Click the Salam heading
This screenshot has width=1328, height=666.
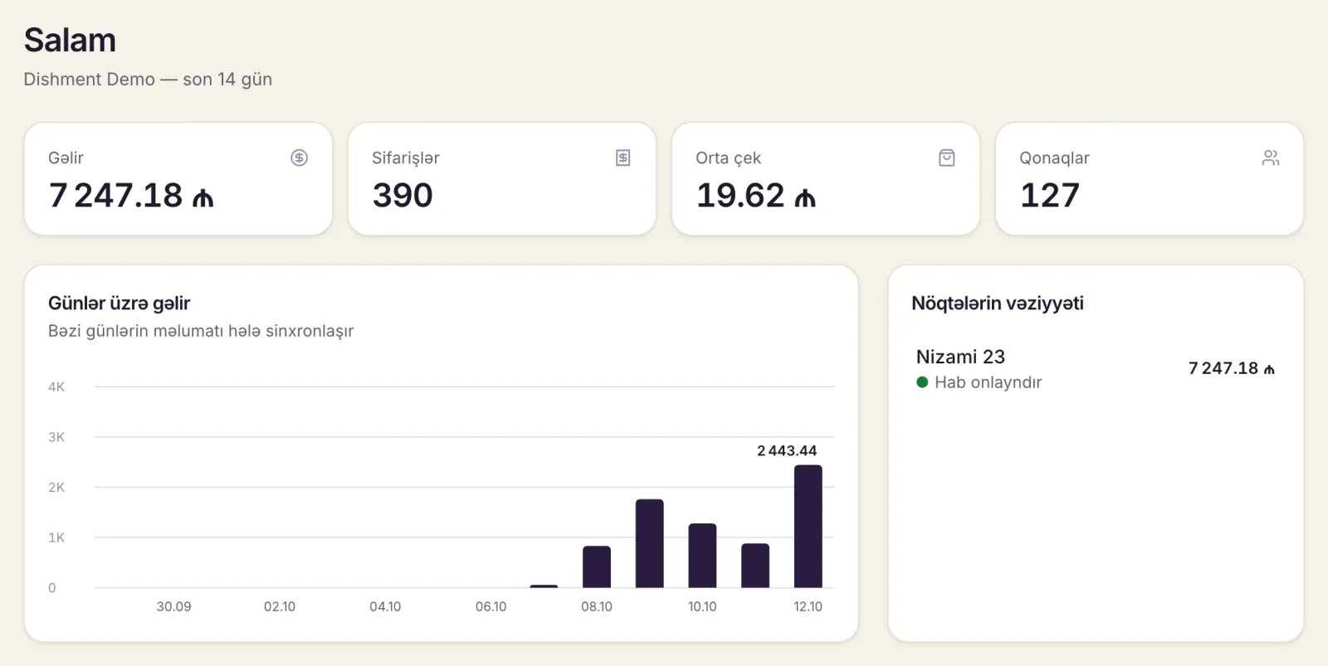point(70,40)
